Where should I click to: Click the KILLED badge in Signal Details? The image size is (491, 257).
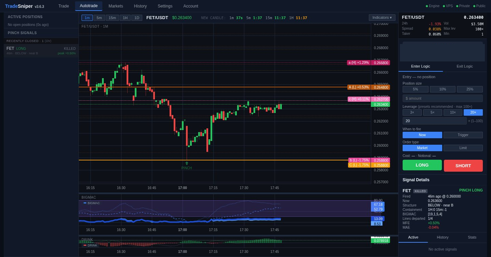(x=420, y=191)
